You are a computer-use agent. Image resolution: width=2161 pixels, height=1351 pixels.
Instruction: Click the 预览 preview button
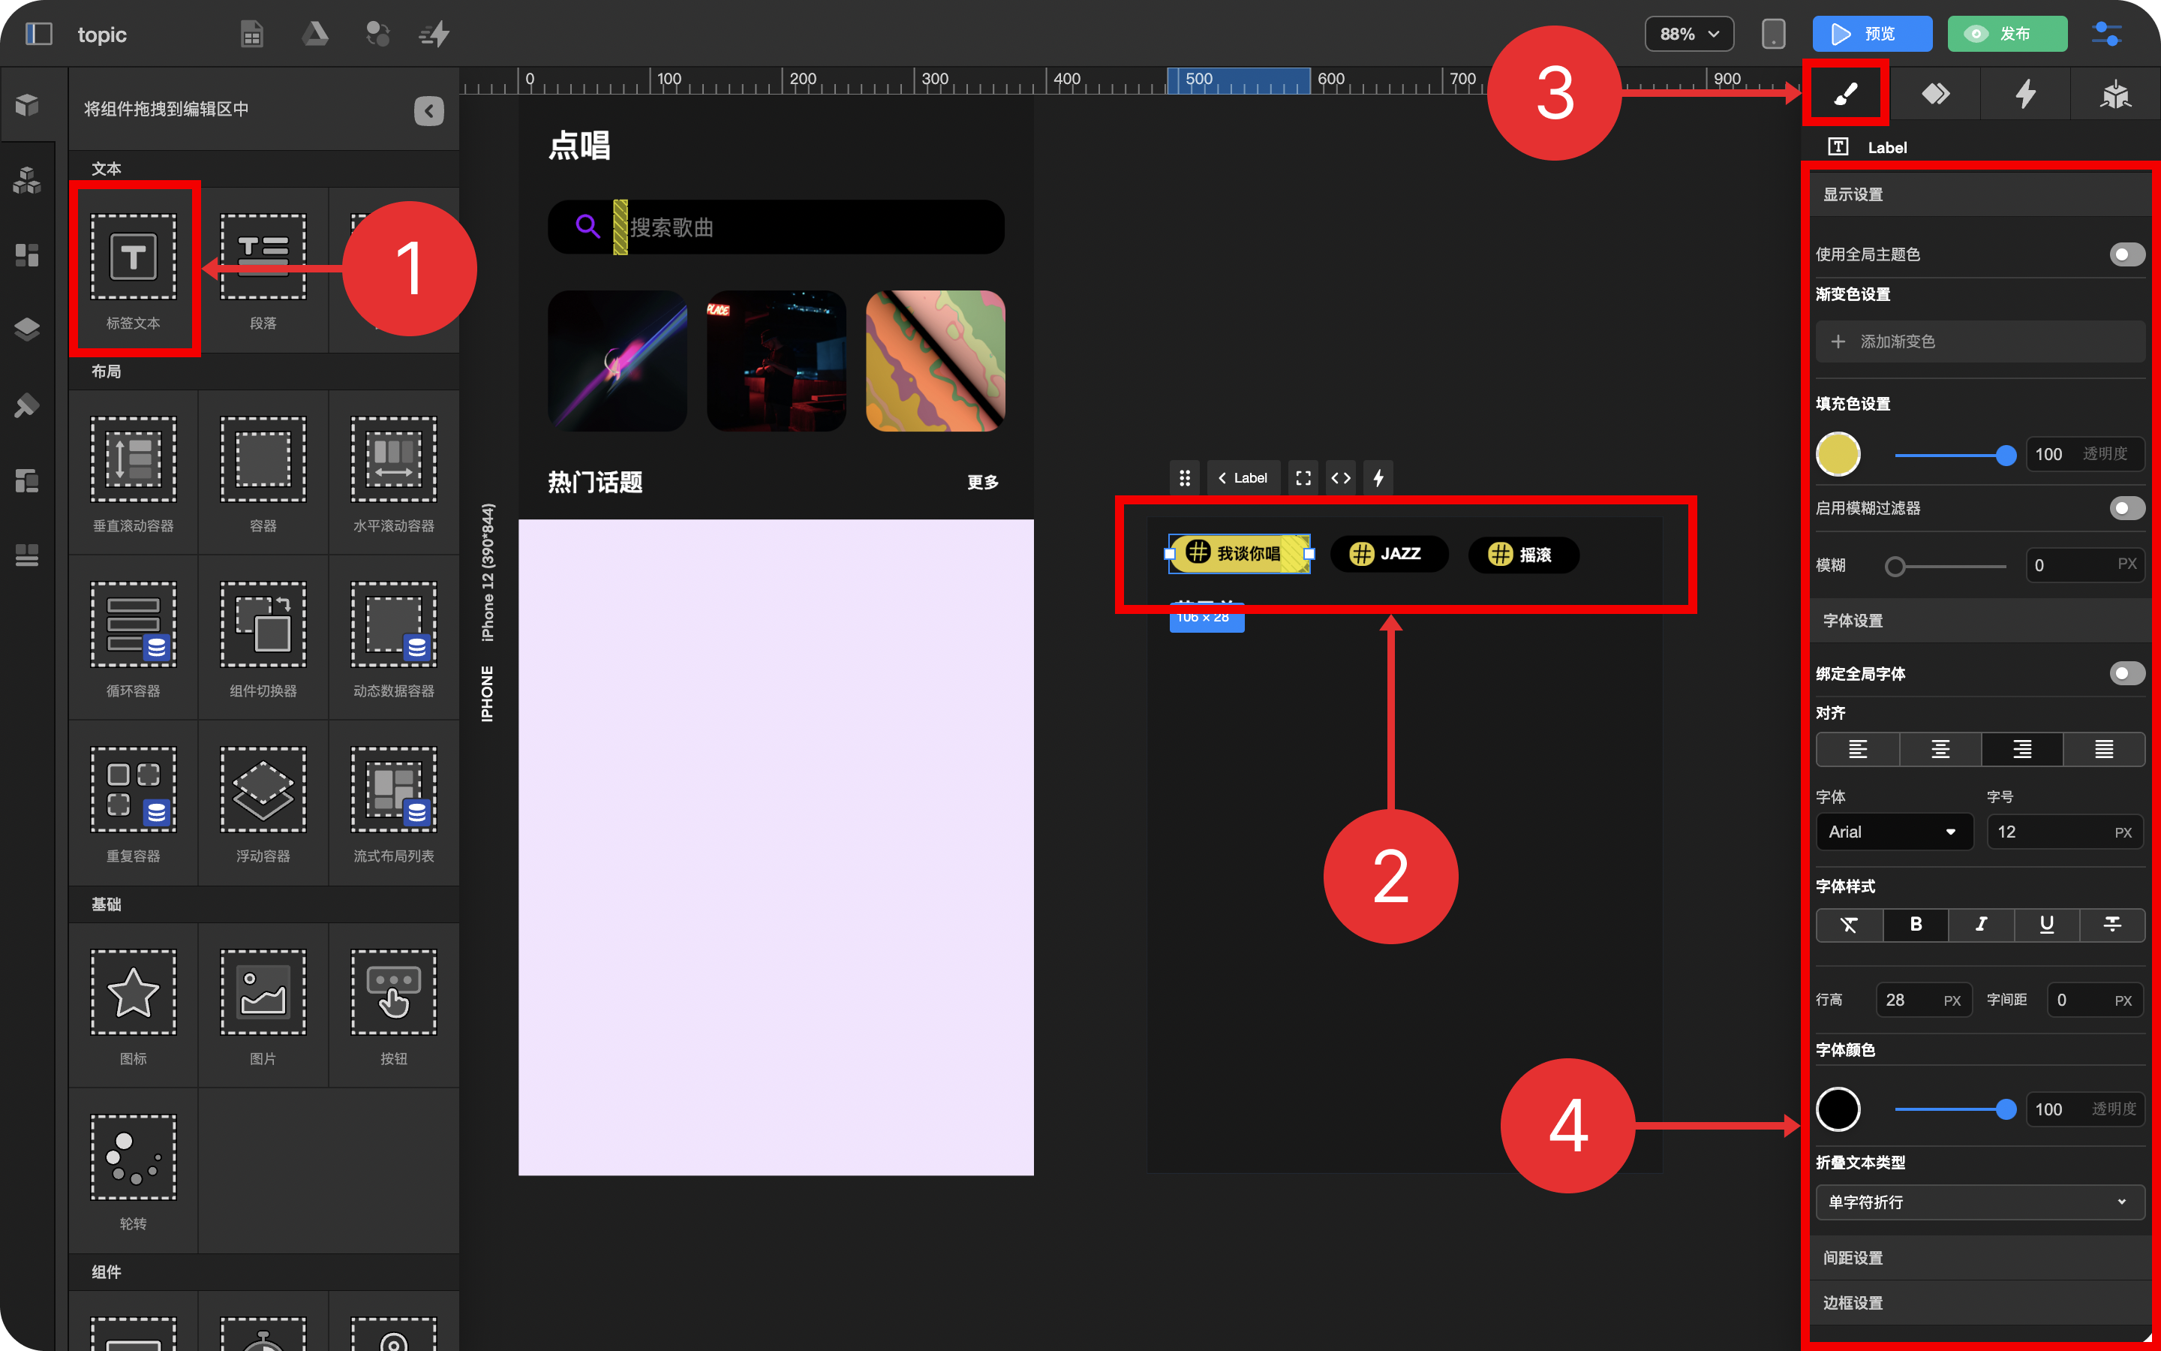coord(1871,34)
